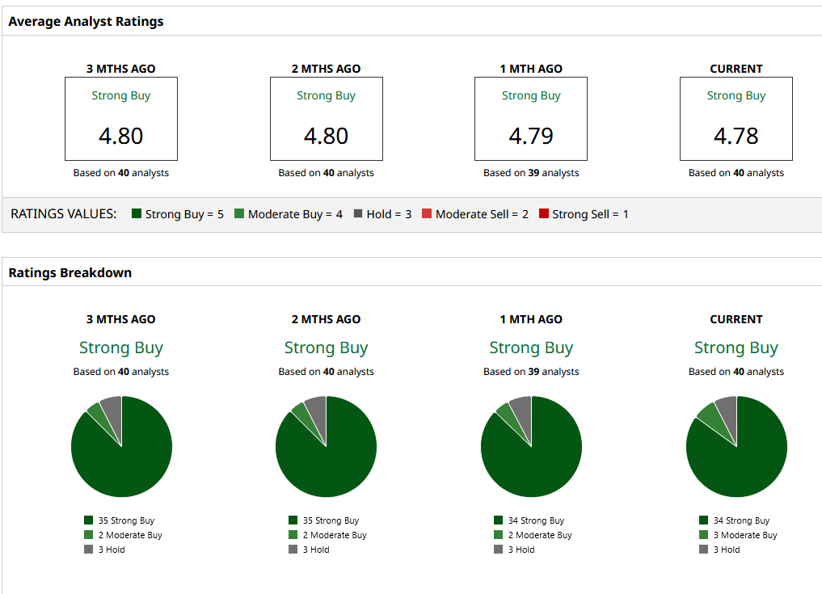The image size is (822, 594).
Task: Click the 3 Hold swatch under 1 Mth Ago pie
Action: 499,550
